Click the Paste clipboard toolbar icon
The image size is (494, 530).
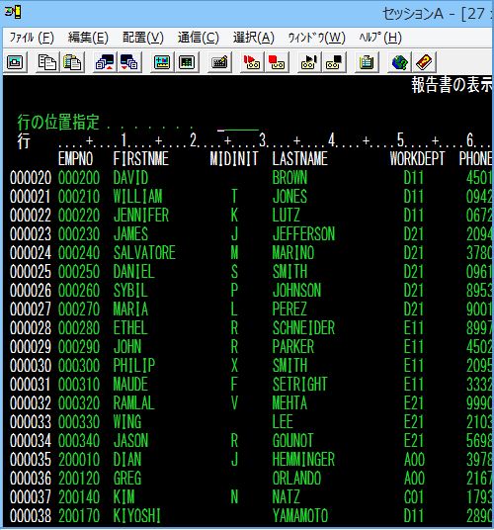pos(72,62)
